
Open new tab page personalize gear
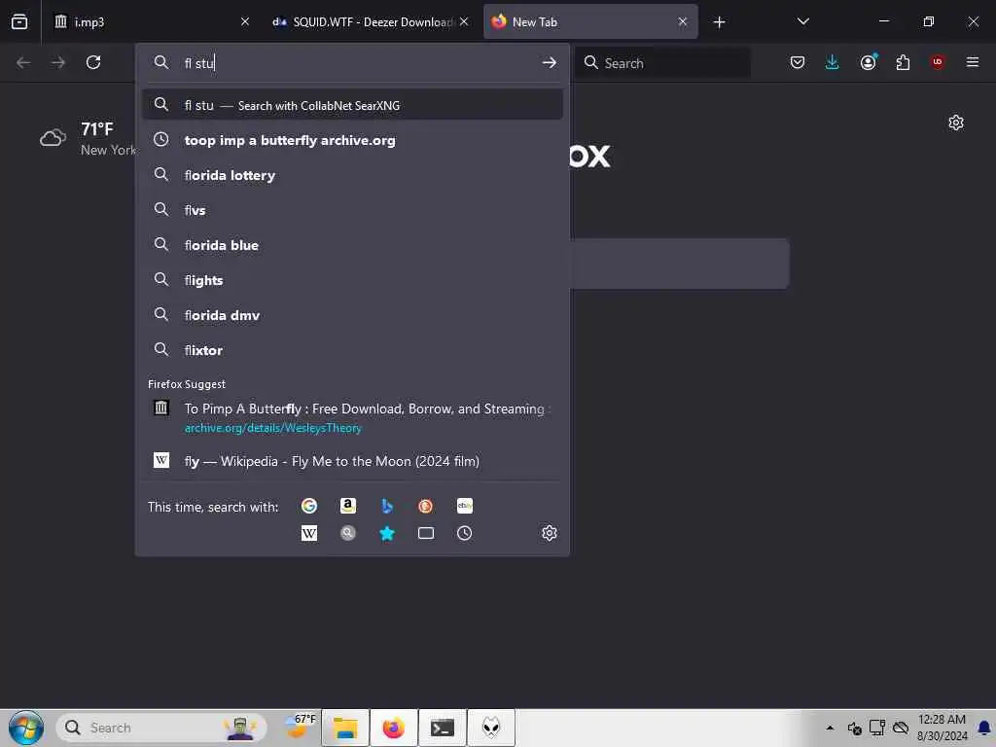click(956, 123)
